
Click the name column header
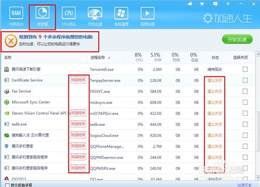coord(8,58)
